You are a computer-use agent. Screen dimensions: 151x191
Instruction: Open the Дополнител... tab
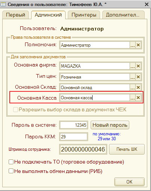[x=123, y=15]
